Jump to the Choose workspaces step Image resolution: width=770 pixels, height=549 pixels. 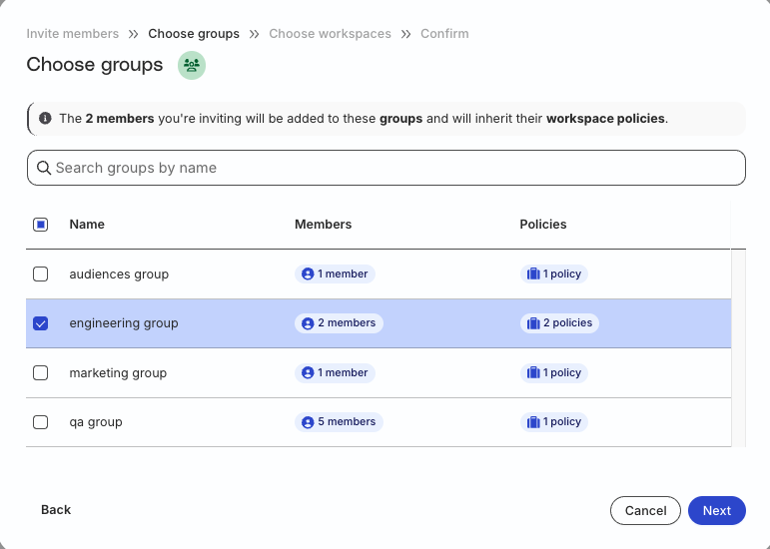330,34
